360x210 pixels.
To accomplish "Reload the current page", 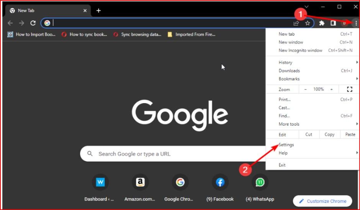I will pos(33,23).
